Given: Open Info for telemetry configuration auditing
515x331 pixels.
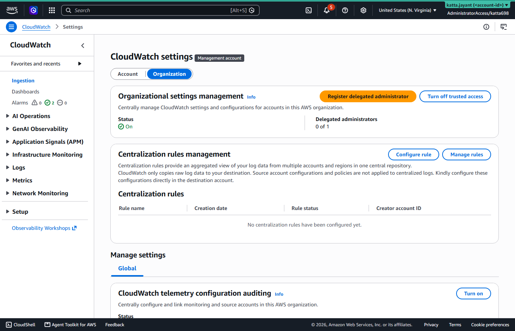Looking at the screenshot, I should pyautogui.click(x=279, y=294).
